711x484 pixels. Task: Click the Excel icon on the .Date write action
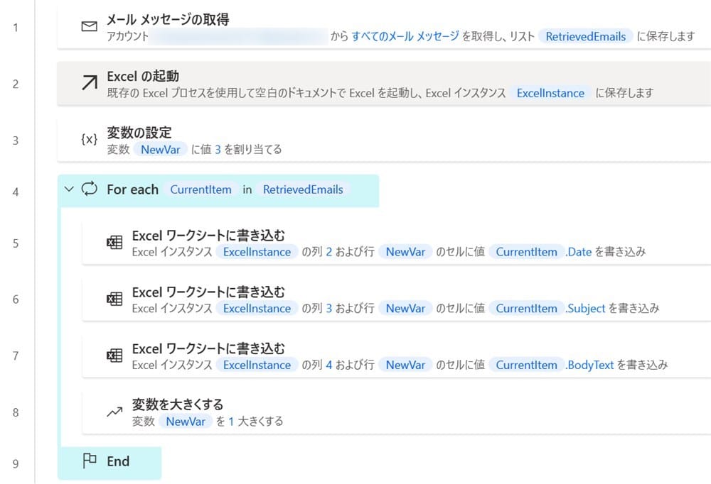coord(114,243)
